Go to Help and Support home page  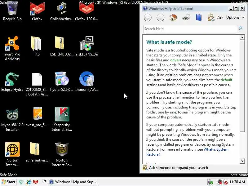point(173,17)
